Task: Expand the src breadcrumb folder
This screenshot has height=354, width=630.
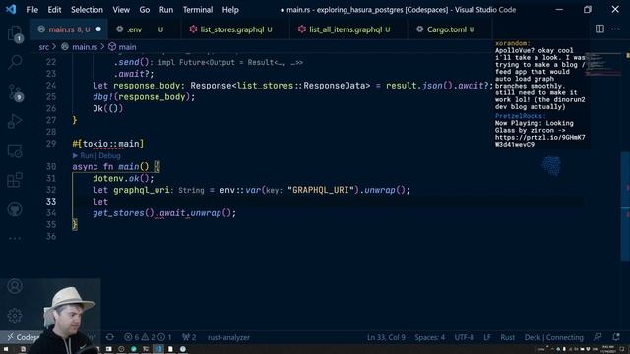Action: 43,47
